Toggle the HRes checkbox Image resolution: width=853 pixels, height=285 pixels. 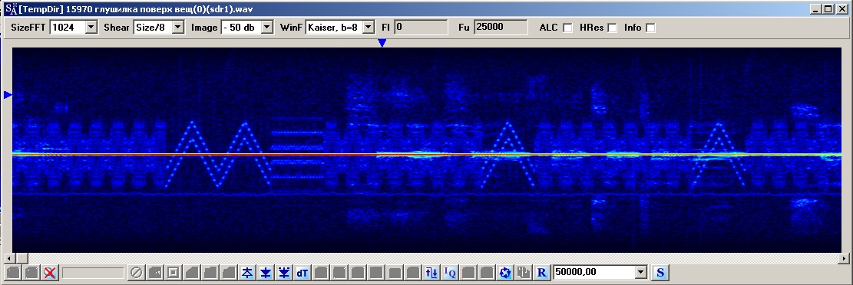(612, 28)
